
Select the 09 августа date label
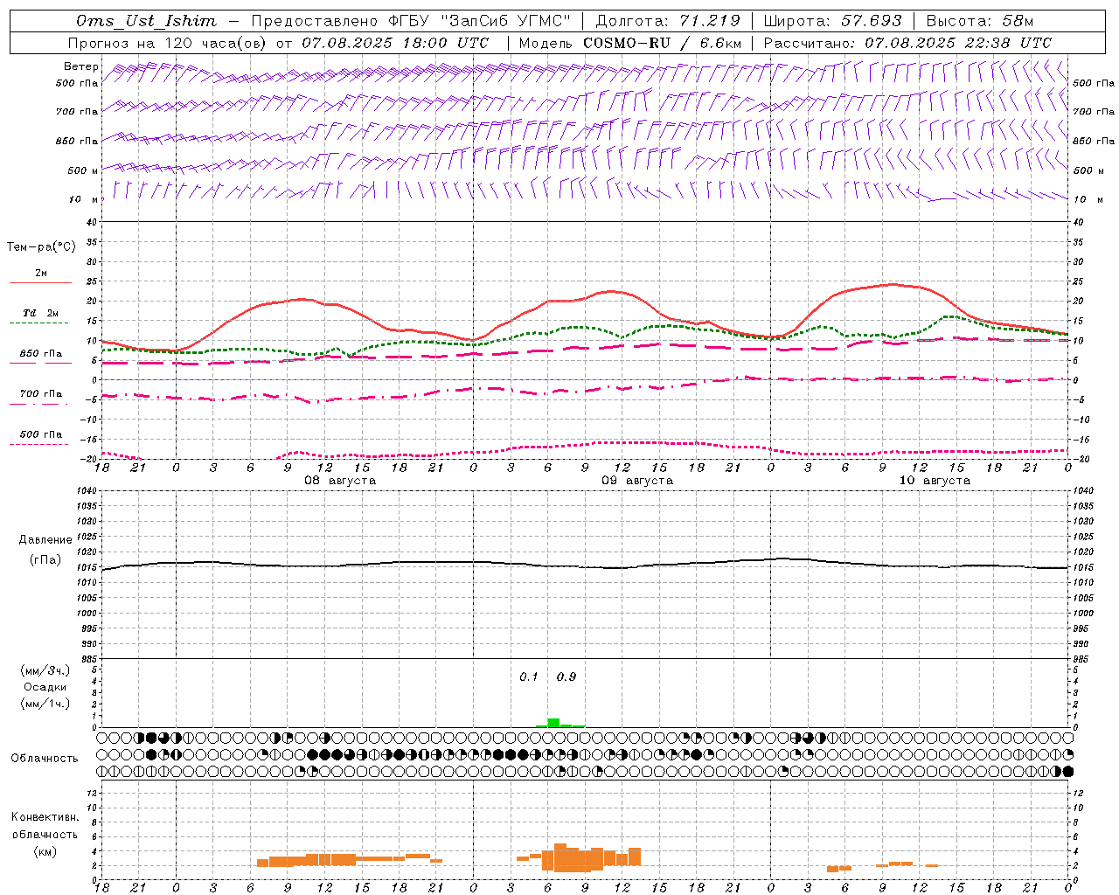tap(637, 481)
